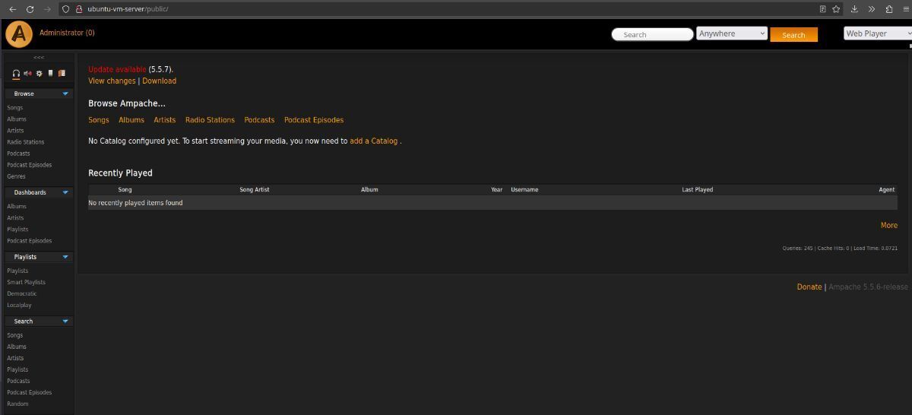Viewport: 912px width, 415px height.
Task: Open the Localplay speaker sidebar icon
Action: 27,74
